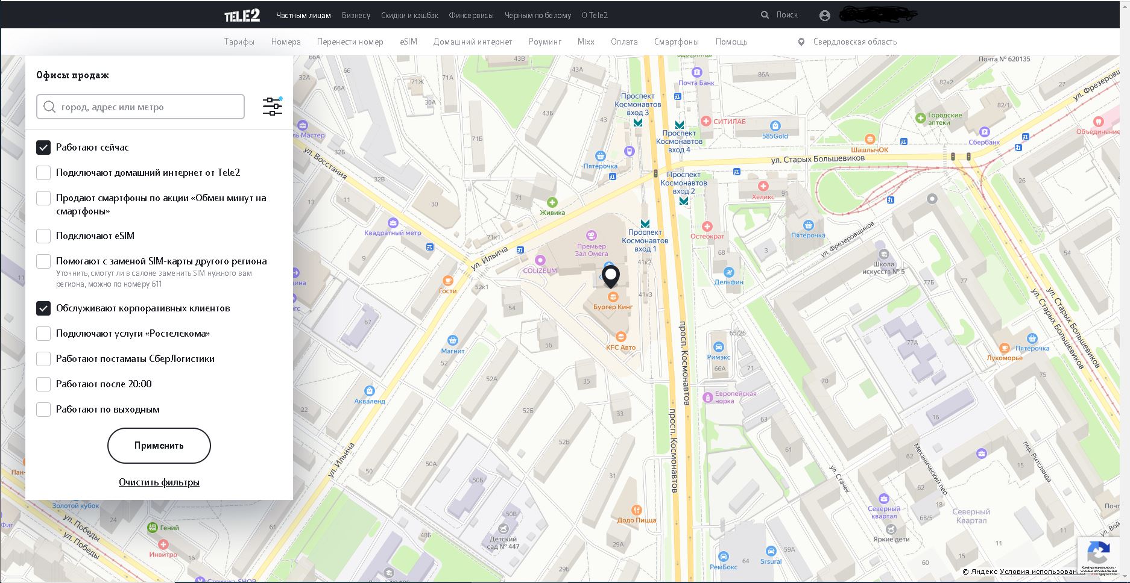Click the search magnifier icon in header
The width and height of the screenshot is (1130, 583).
pyautogui.click(x=765, y=15)
